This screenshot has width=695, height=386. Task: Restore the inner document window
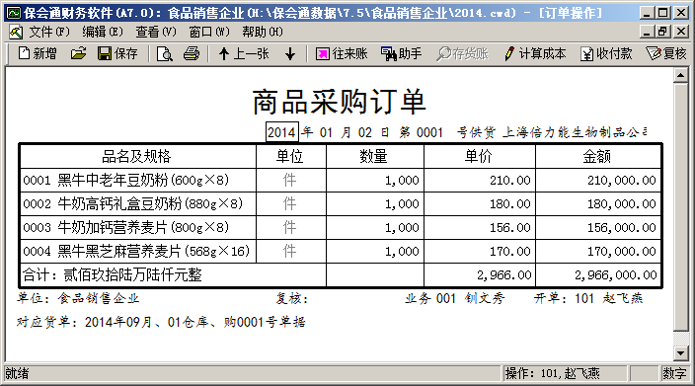pyautogui.click(x=663, y=32)
